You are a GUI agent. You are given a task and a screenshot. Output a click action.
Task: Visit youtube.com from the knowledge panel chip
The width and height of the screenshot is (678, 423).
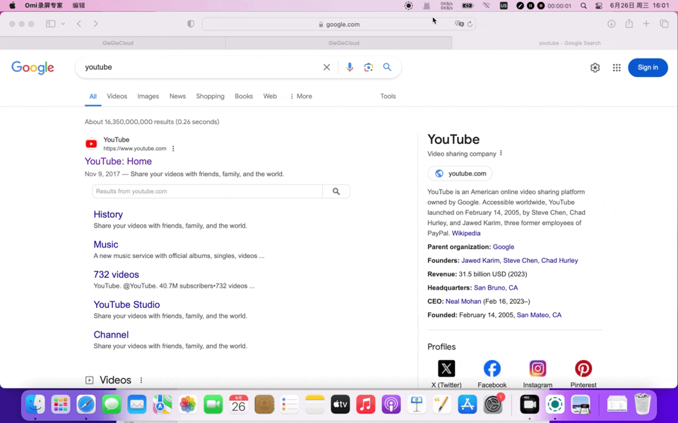click(x=460, y=173)
